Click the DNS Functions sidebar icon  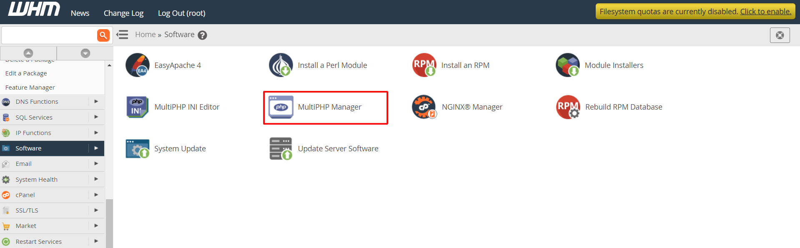tap(6, 102)
